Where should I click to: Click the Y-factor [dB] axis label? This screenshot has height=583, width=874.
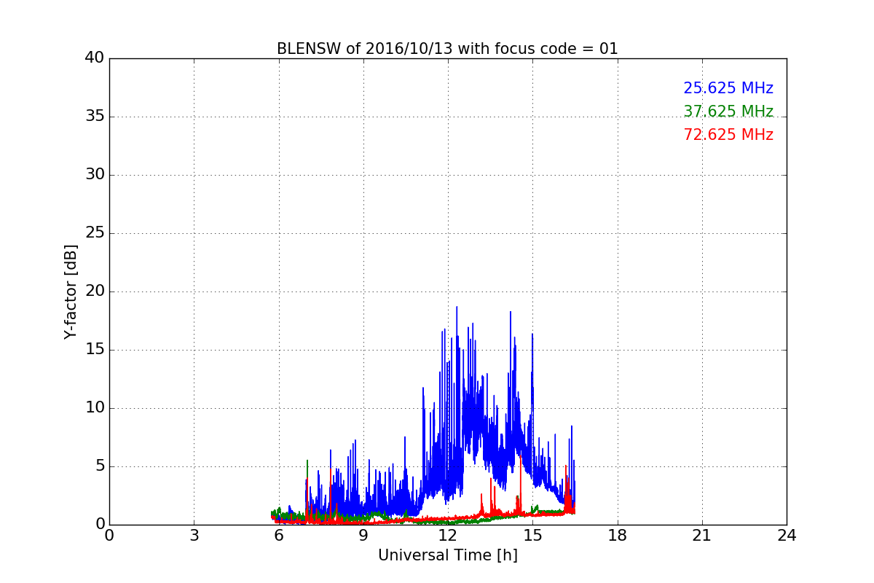pyautogui.click(x=71, y=291)
